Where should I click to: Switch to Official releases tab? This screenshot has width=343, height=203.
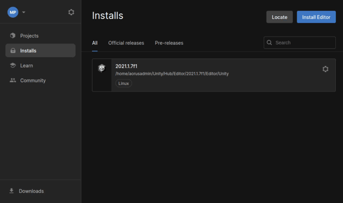[x=126, y=43]
